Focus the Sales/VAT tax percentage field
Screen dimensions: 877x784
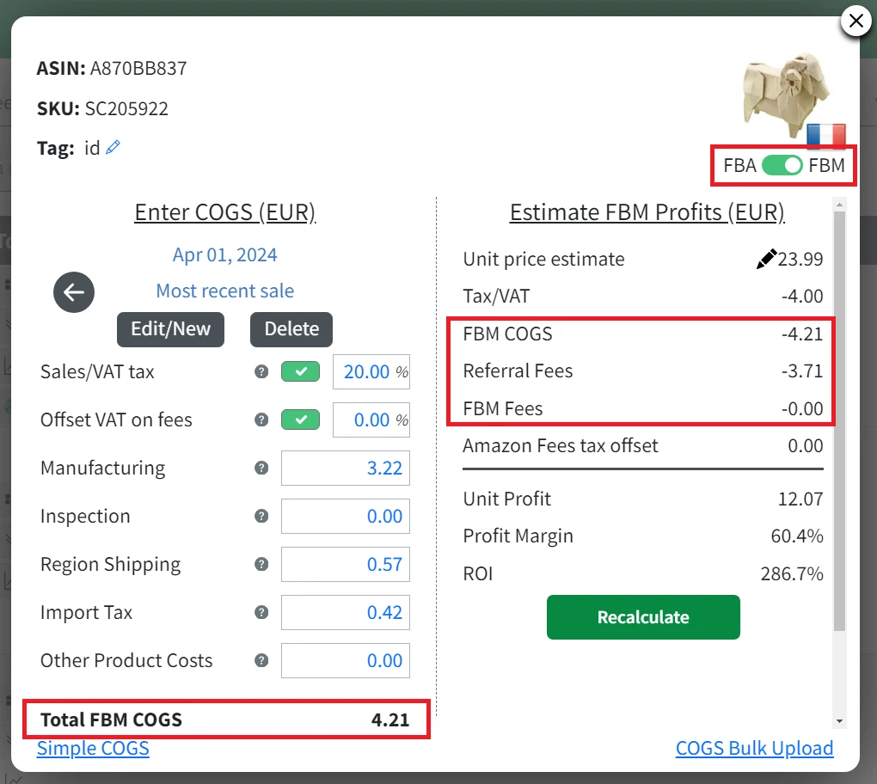pos(371,372)
